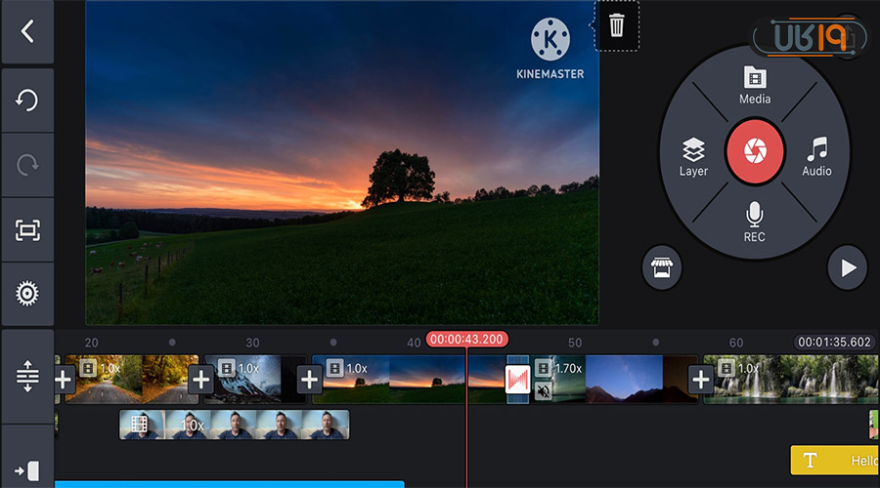Undo the last edit

pyautogui.click(x=27, y=100)
